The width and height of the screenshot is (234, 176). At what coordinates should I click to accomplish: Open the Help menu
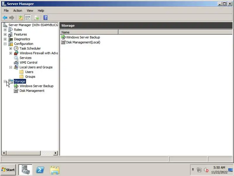coord(41,11)
